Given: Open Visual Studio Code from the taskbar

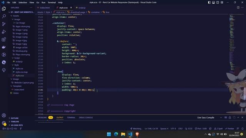Looking at the screenshot, I should click(130, 134).
